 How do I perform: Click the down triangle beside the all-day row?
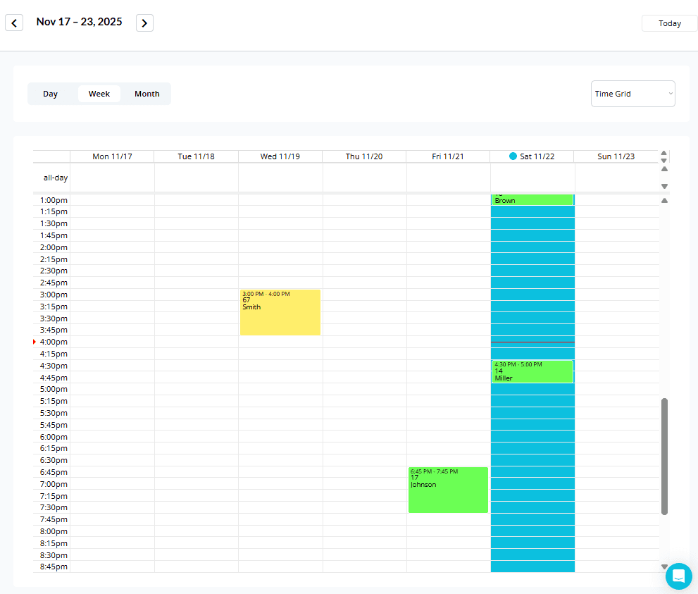663,186
